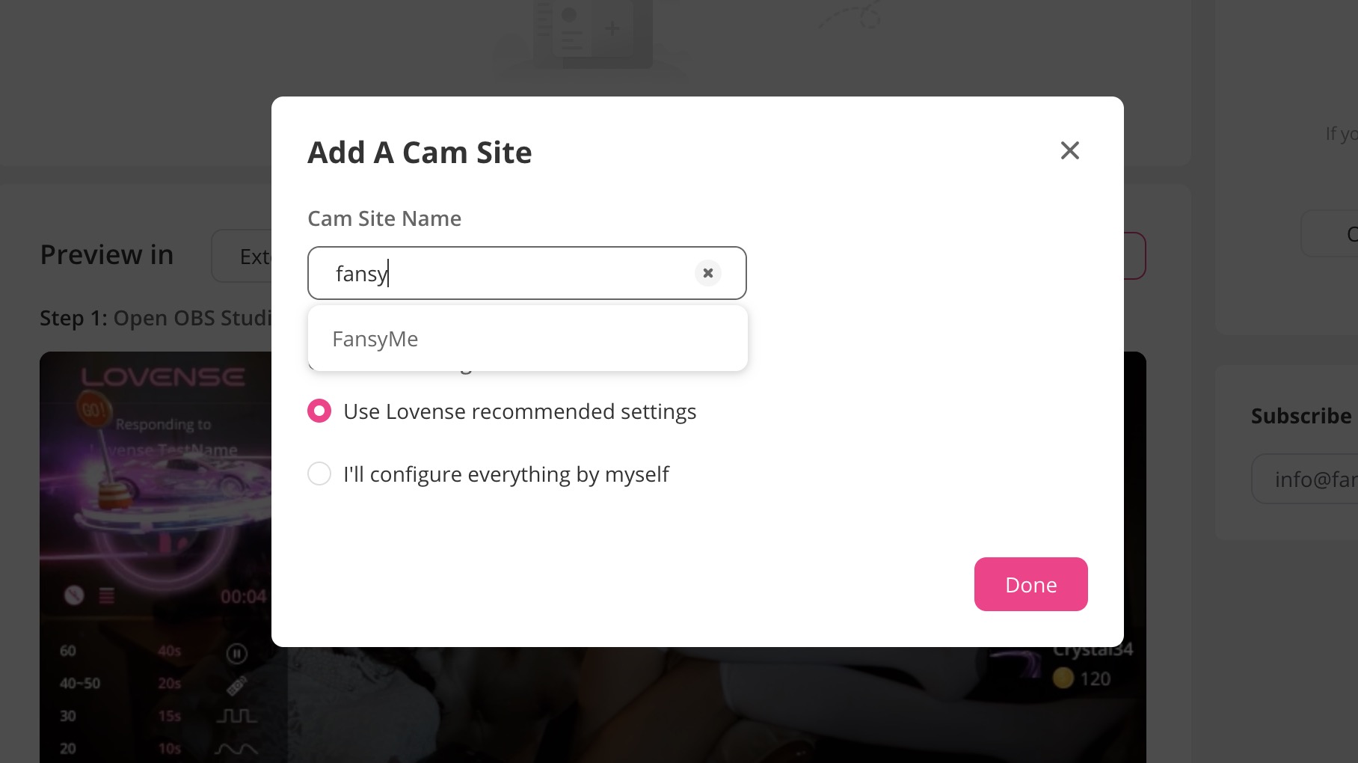
Task: Close the Add A Cam Site dialog
Action: pos(1069,150)
